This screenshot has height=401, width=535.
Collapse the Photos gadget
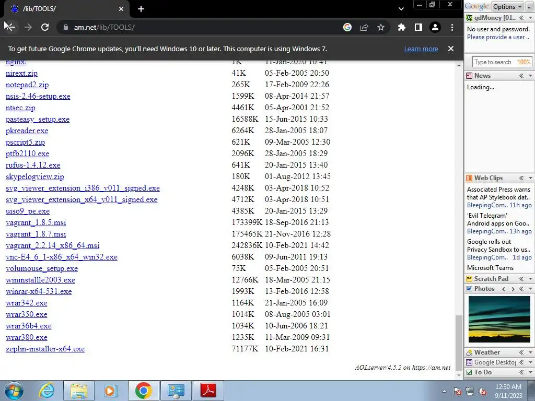521,289
